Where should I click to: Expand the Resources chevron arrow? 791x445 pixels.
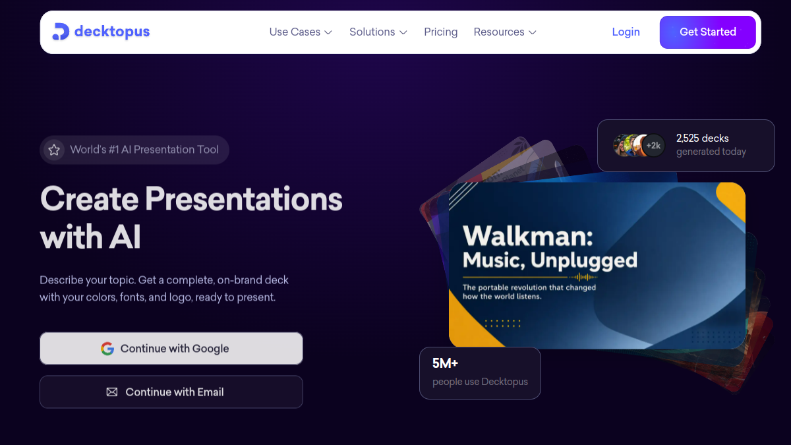(x=532, y=32)
